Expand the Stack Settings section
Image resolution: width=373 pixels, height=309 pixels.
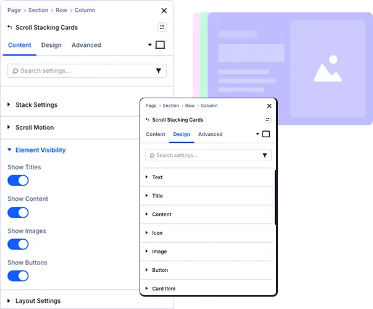36,105
